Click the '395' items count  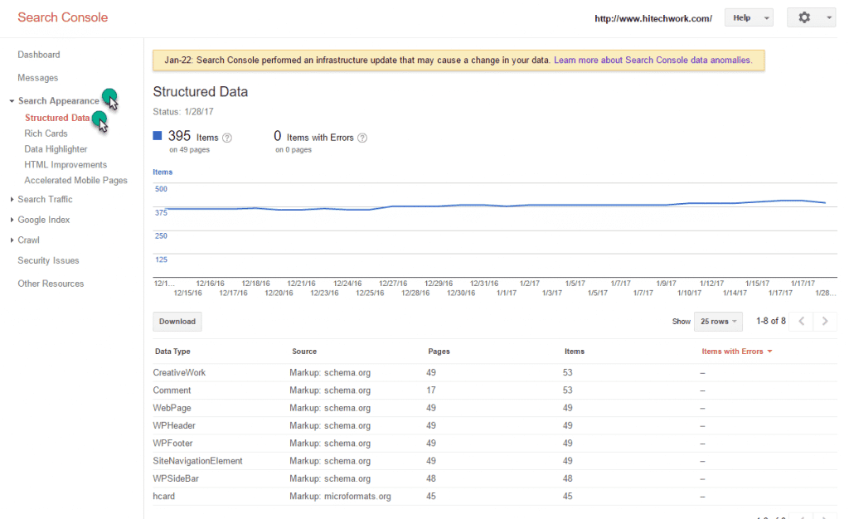(x=179, y=136)
